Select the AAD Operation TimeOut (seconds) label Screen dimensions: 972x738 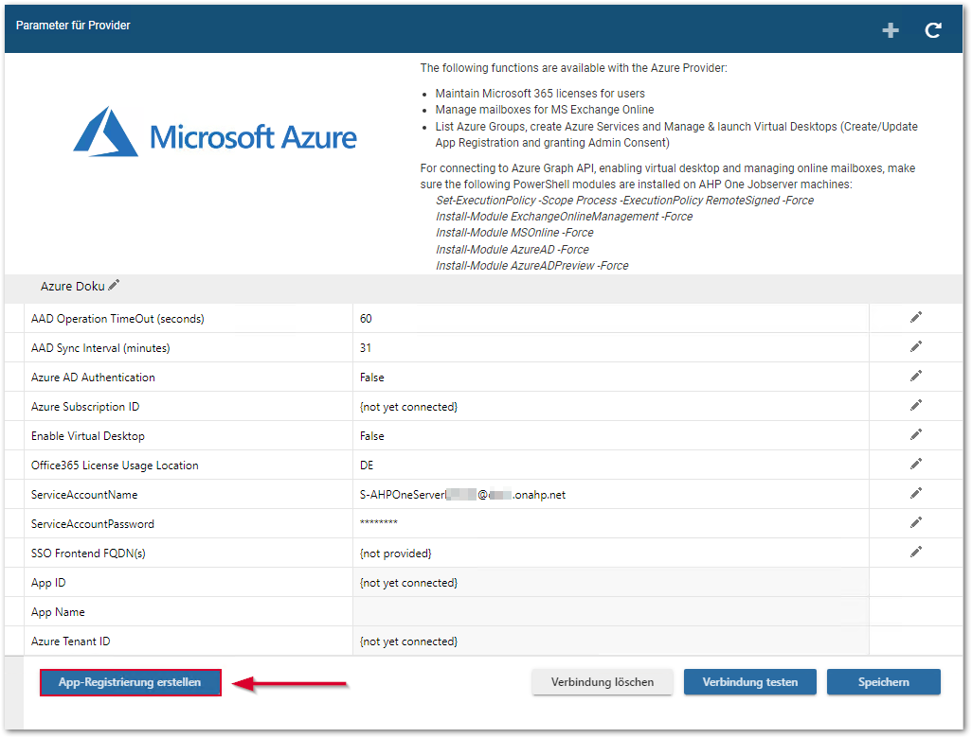pyautogui.click(x=117, y=319)
